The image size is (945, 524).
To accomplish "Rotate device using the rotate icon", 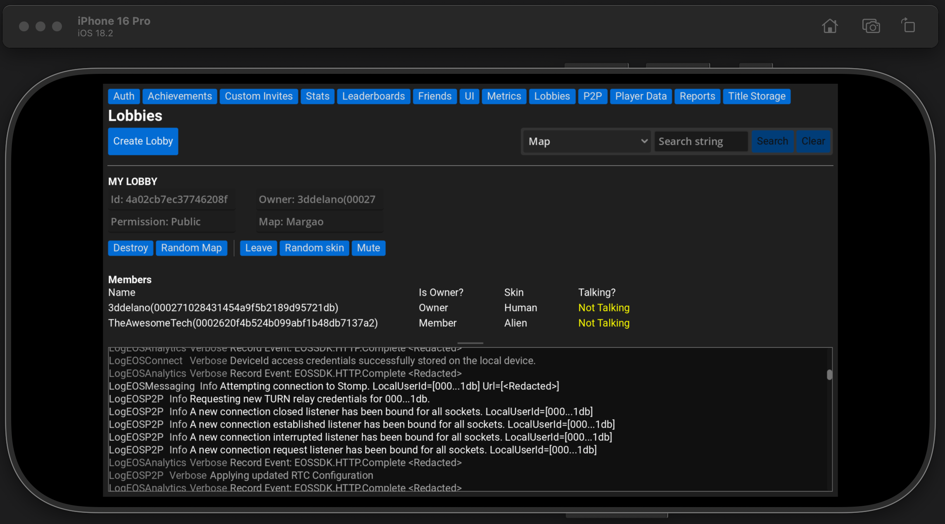I will click(908, 26).
